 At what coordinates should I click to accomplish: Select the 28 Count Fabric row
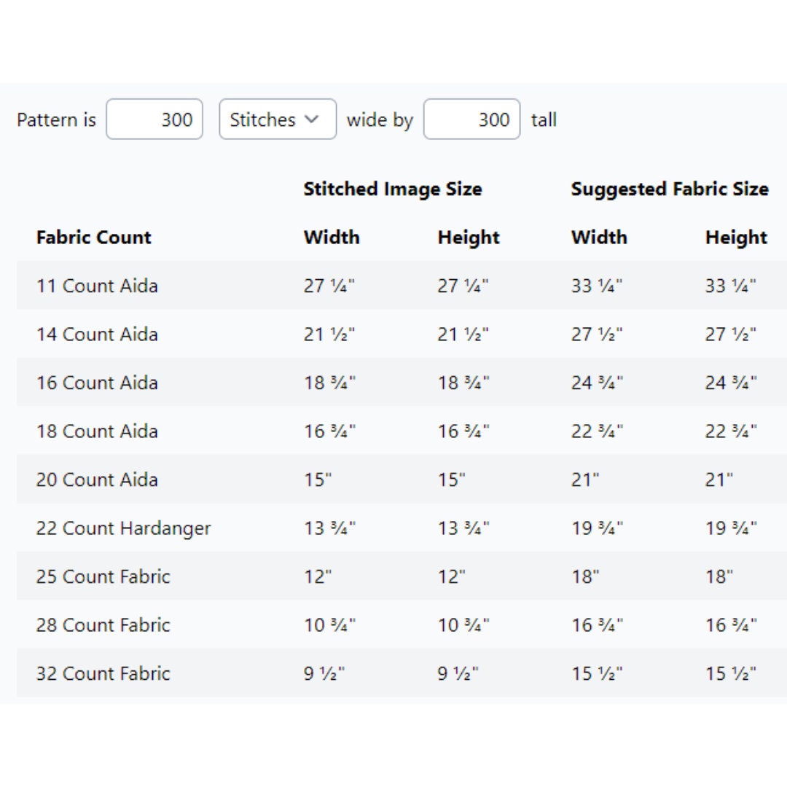click(x=402, y=625)
